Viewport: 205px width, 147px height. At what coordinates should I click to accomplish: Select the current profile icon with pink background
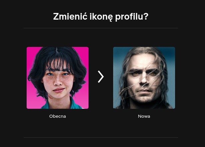[x=58, y=78]
